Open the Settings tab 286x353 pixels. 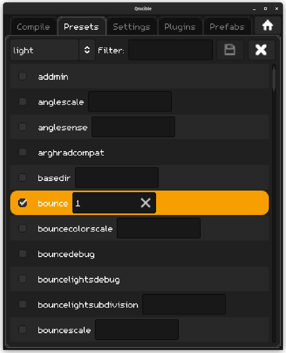pos(132,27)
